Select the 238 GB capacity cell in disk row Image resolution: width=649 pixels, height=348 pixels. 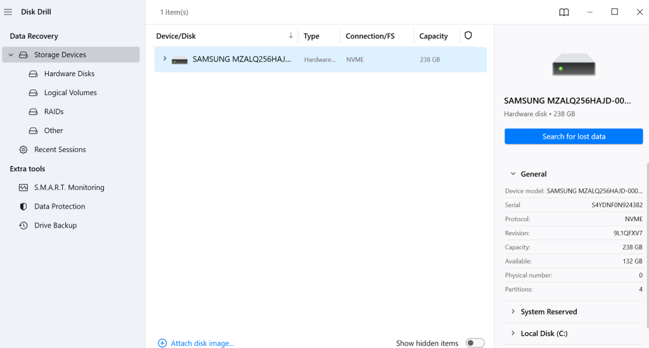click(x=430, y=60)
